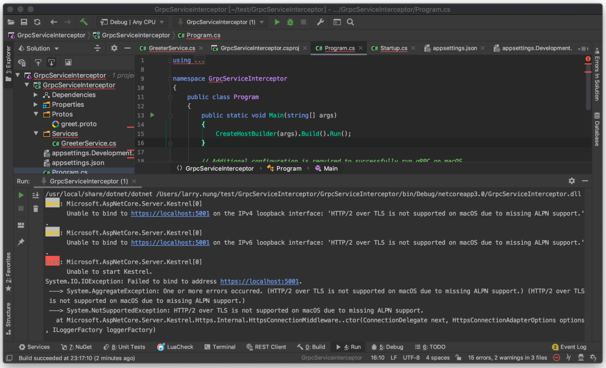Click the gears-with-question-mark status bar icon
This screenshot has height=368, width=606.
click(x=594, y=357)
